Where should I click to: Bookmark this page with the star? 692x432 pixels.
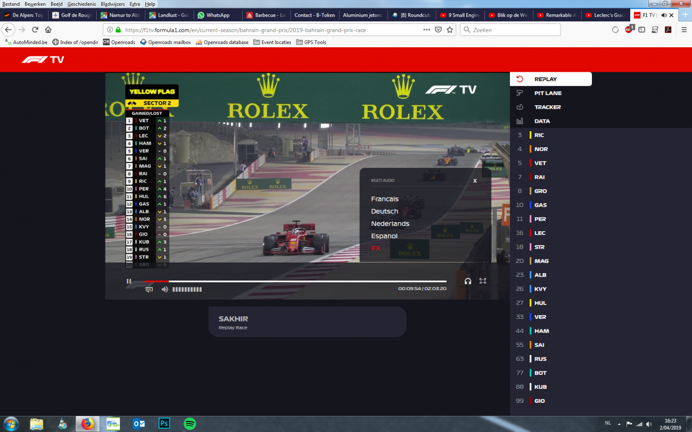point(450,30)
